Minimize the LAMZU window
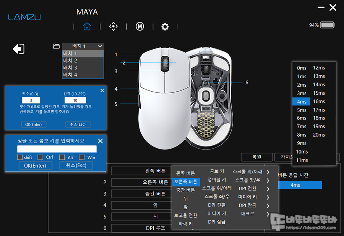Image resolution: width=344 pixels, height=236 pixels. click(x=321, y=8)
